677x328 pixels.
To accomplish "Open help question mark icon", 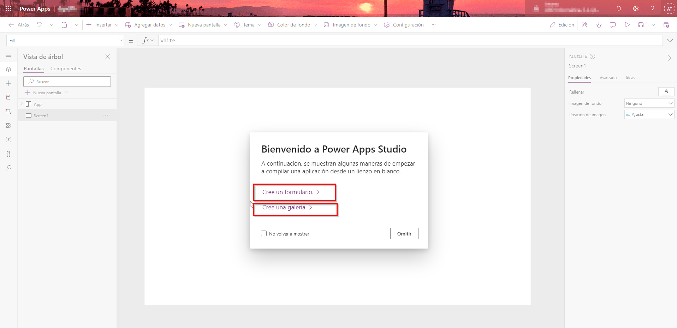I will [652, 8].
